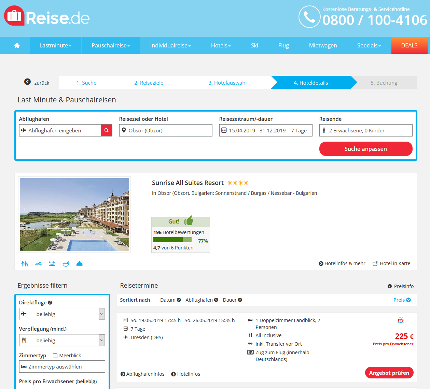Click the arrow icon beside offer Hotelinfos
The height and width of the screenshot is (389, 430).
pyautogui.click(x=174, y=374)
